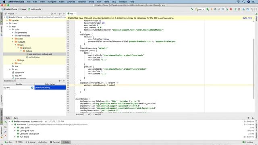Open the SDK Manager icon in toolbar
This screenshot has width=258, height=145.
point(244,9)
